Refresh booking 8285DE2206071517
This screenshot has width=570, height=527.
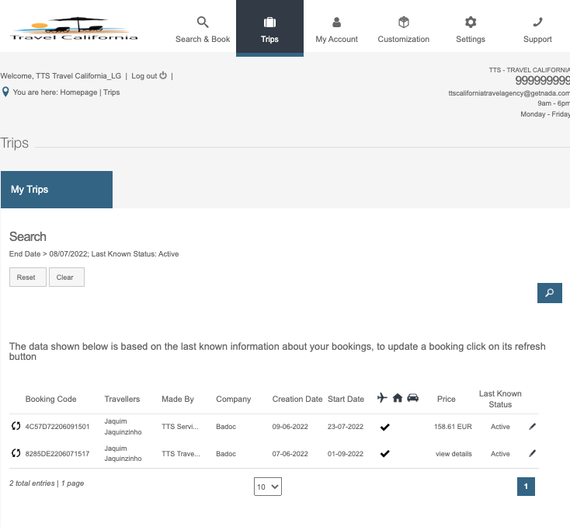coord(16,453)
